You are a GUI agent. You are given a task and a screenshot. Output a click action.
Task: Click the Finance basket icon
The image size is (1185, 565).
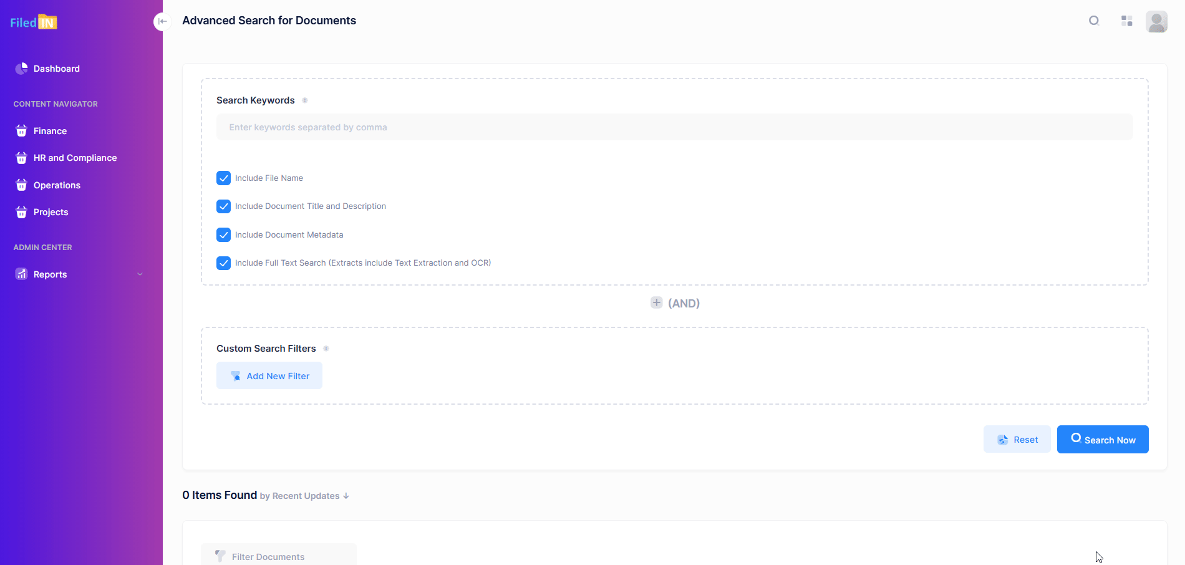tap(21, 131)
